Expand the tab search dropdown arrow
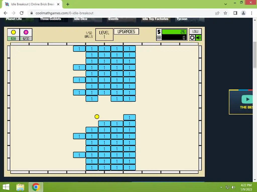This screenshot has height=192, width=257. pos(226,4)
